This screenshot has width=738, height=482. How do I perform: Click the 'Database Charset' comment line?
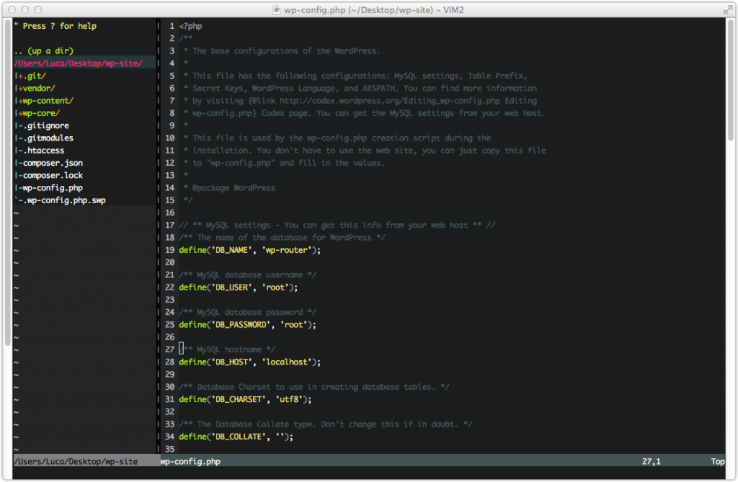tap(314, 387)
